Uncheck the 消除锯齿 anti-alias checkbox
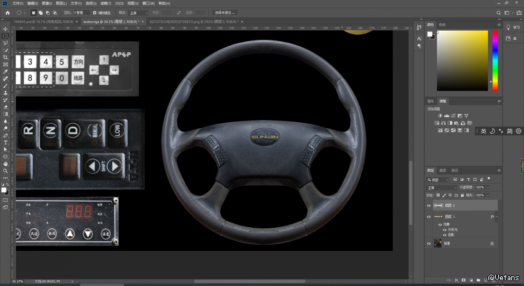 (95, 13)
